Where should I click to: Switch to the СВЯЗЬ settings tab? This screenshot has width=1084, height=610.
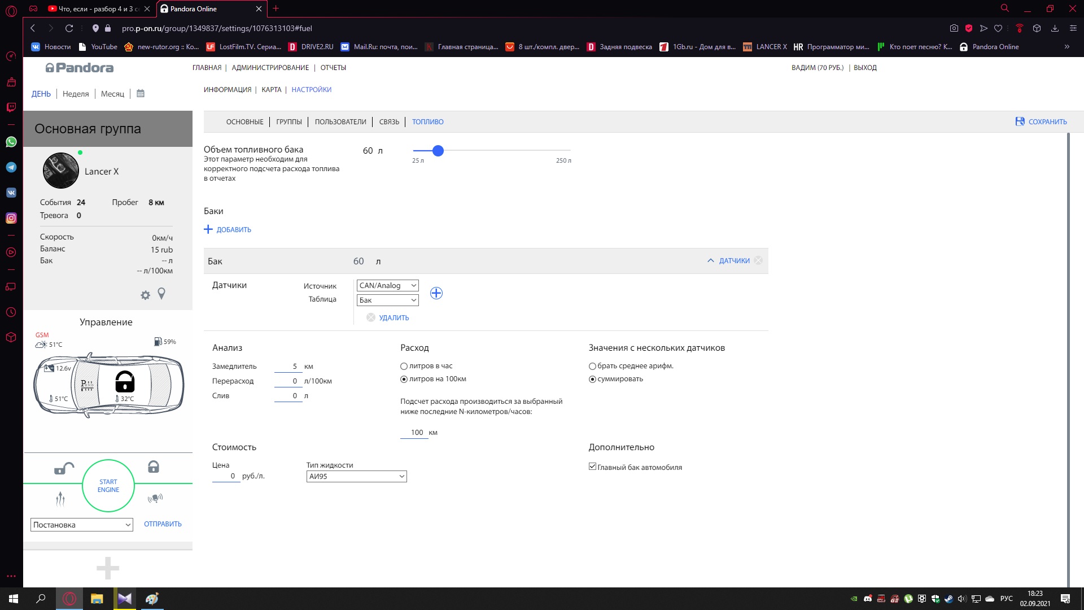click(x=389, y=122)
